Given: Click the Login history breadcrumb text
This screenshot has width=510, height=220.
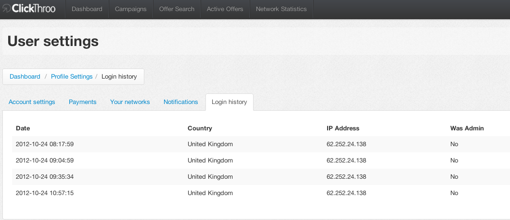Looking at the screenshot, I should pos(119,77).
